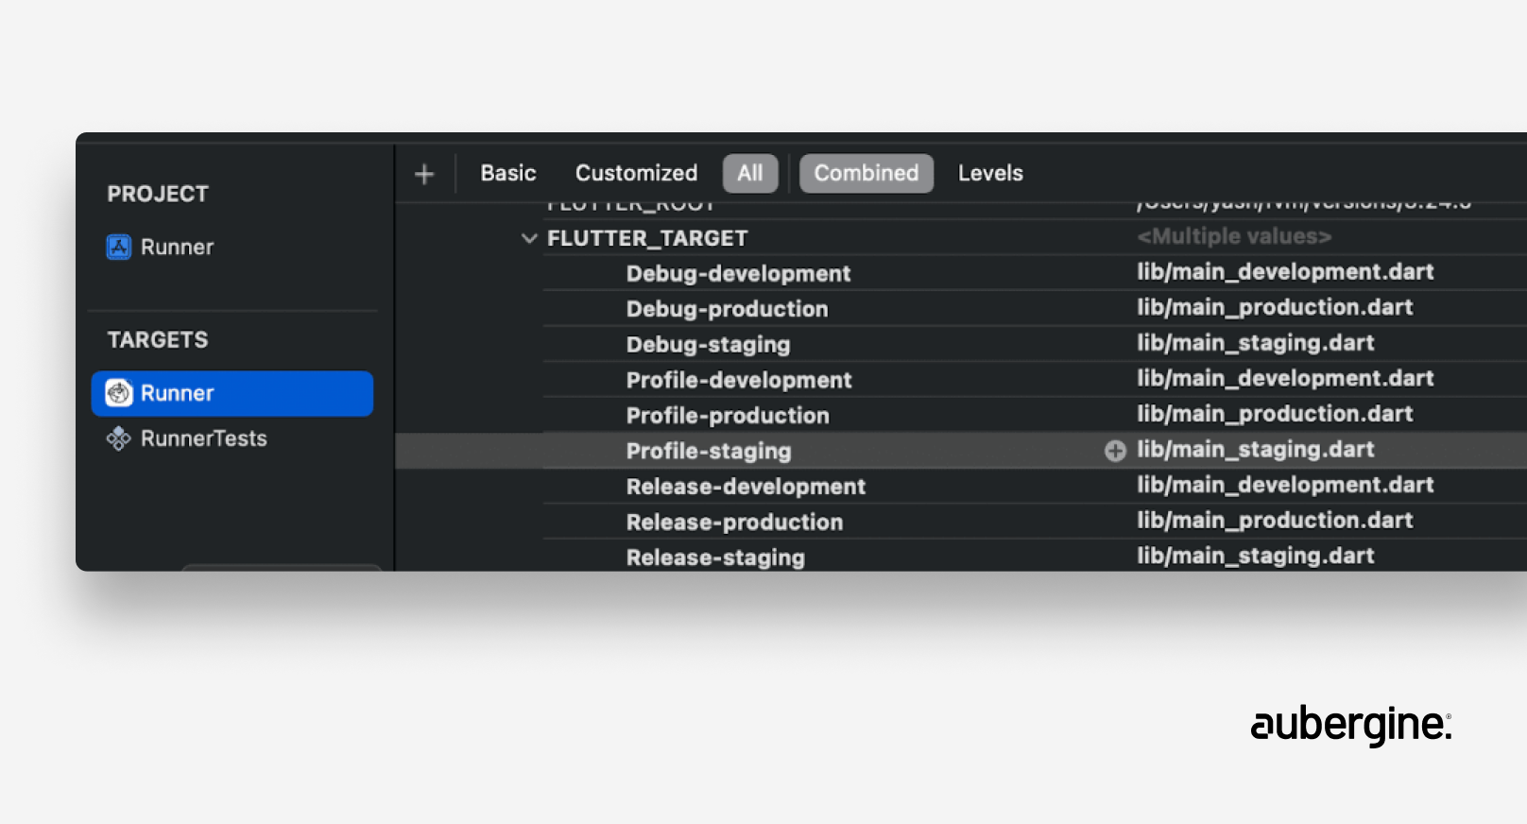Screen dimensions: 1527x824
Task: Click the plus icon on Profile-staging row
Action: [x=1115, y=451]
